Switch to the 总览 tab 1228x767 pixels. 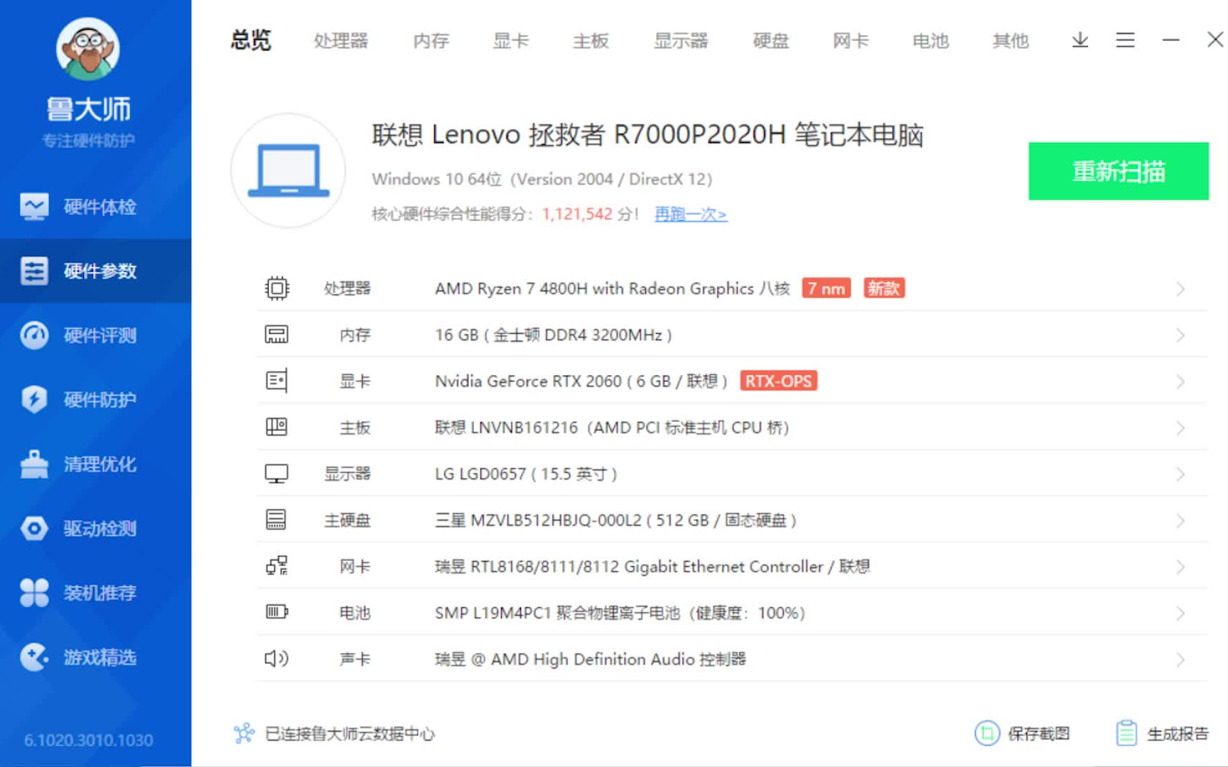click(x=251, y=40)
